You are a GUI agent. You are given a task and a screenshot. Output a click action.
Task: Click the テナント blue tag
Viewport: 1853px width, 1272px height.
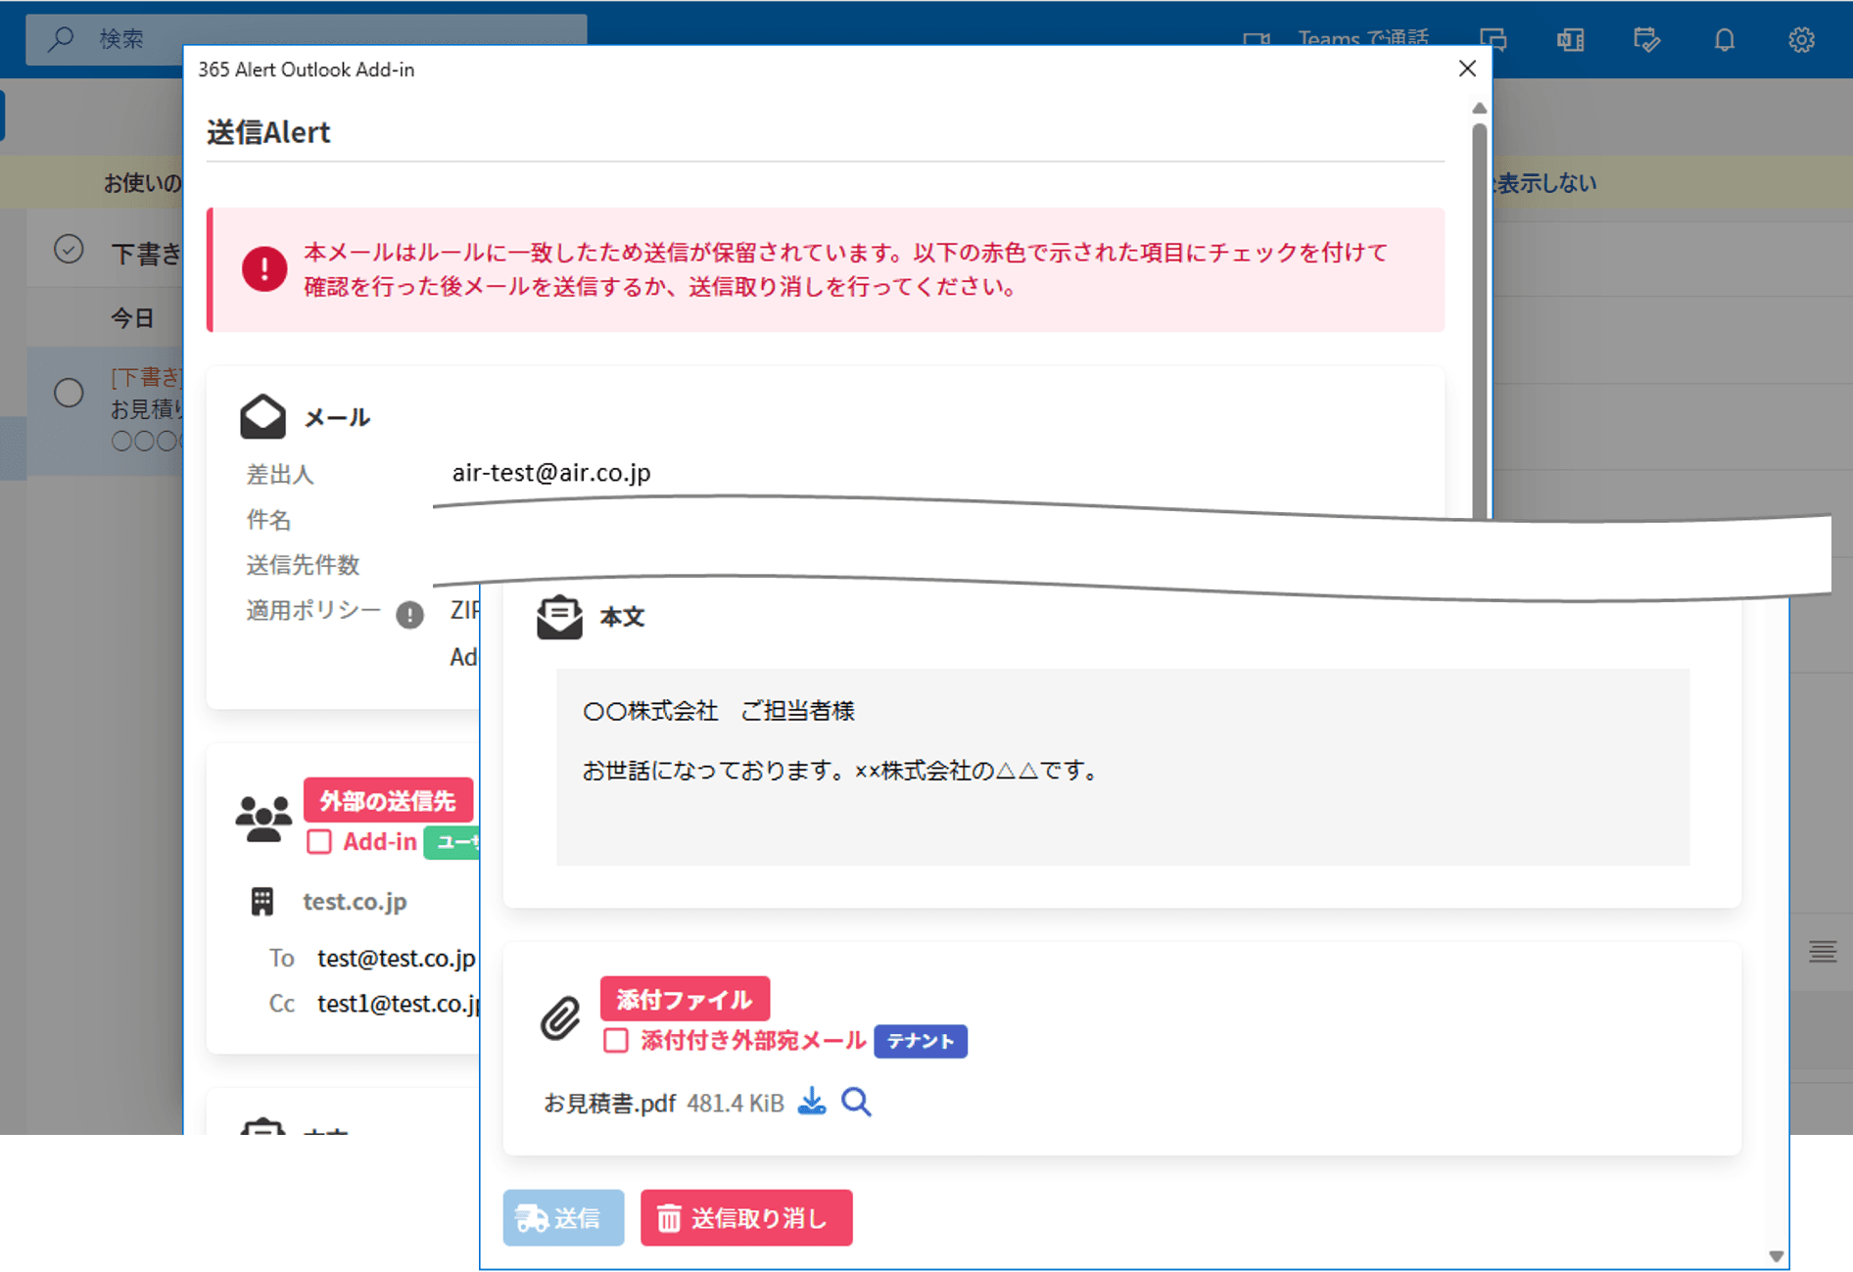921,1041
